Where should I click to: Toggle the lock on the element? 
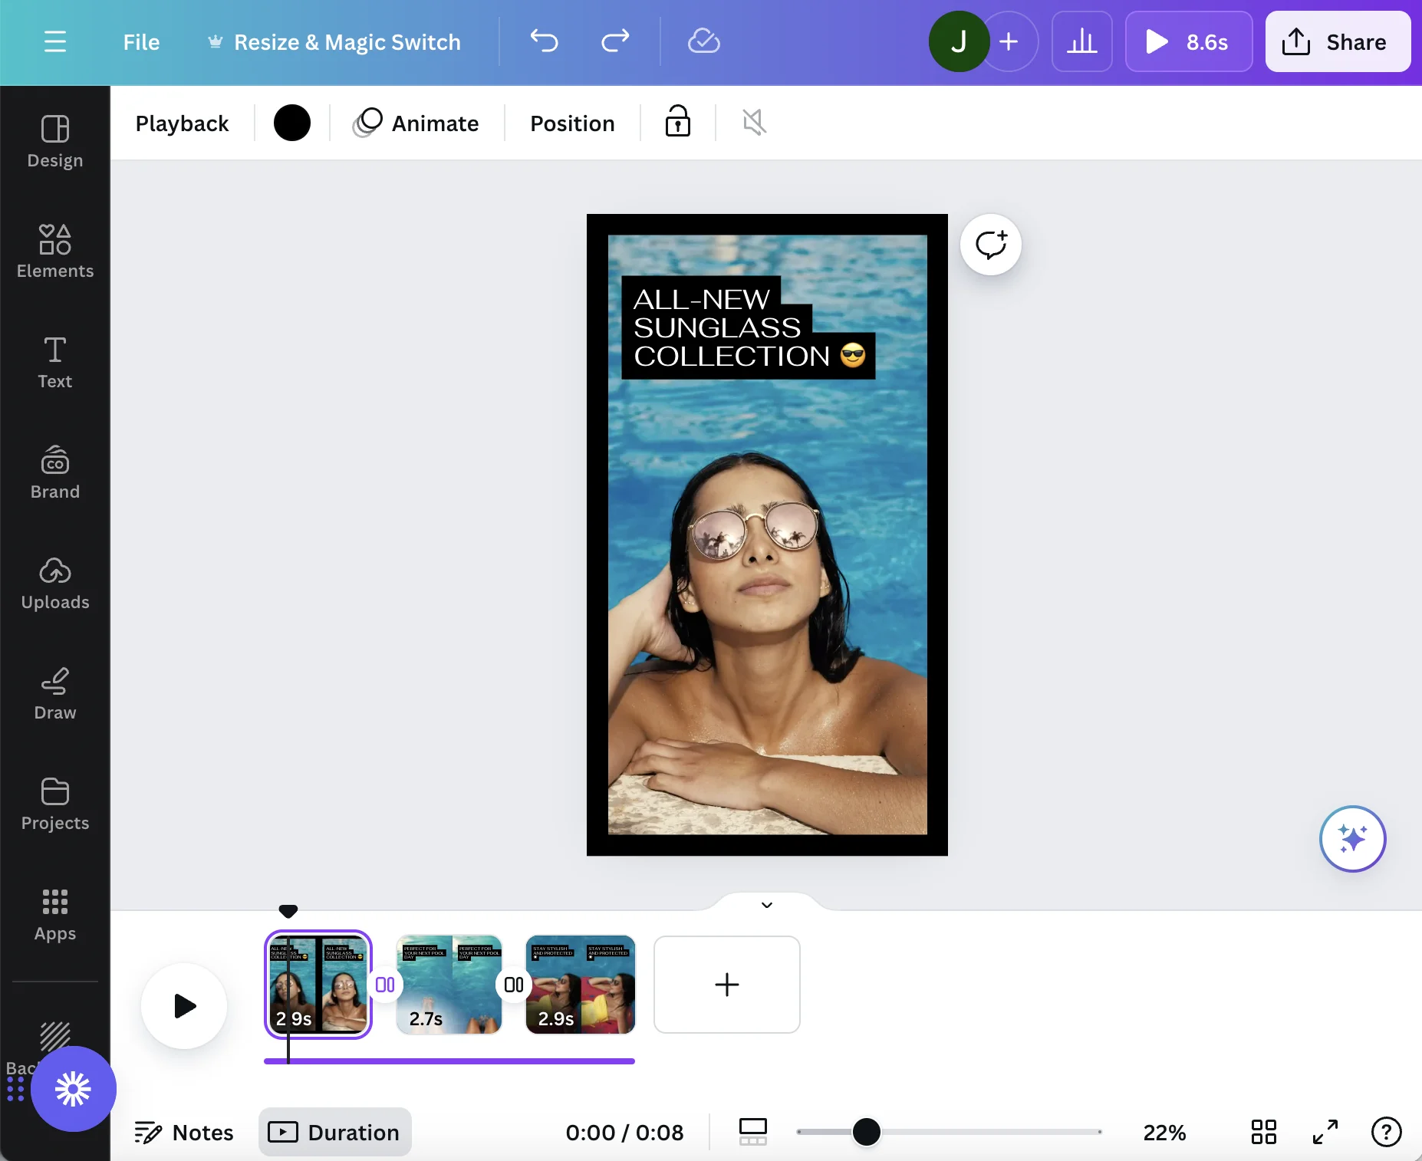coord(678,122)
